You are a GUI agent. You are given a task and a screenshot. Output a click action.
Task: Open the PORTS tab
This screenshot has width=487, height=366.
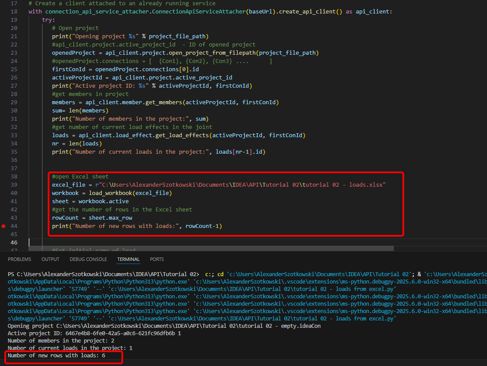coord(157,259)
